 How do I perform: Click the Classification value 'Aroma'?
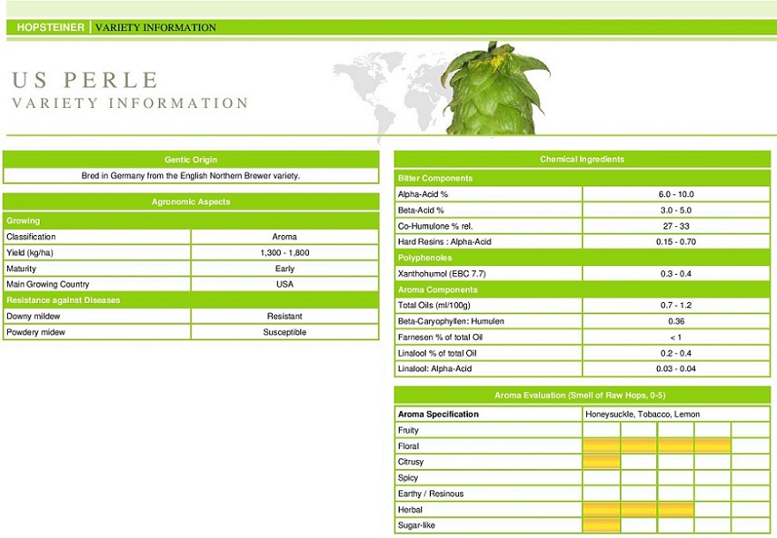pyautogui.click(x=284, y=237)
